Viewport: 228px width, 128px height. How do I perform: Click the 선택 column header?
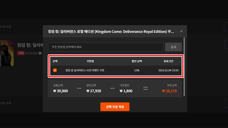(x=55, y=61)
